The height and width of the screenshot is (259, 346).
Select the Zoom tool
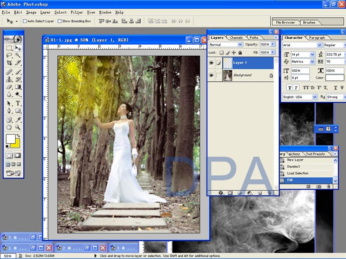pyautogui.click(x=18, y=127)
